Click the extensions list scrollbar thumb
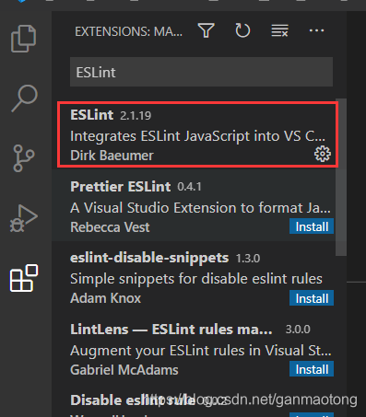Viewport: 366px width, 417px height. [341, 177]
